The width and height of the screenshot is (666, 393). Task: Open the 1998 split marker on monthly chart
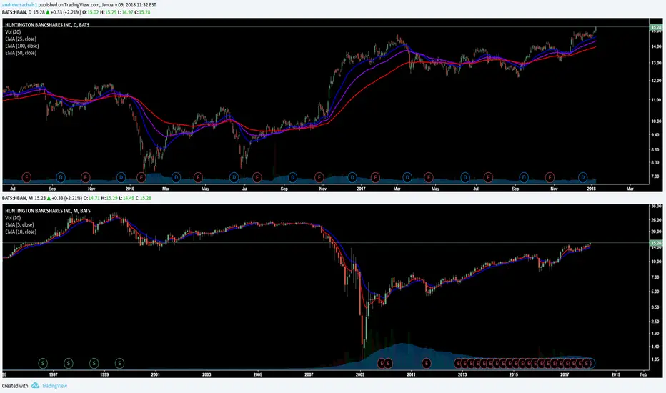(x=94, y=363)
